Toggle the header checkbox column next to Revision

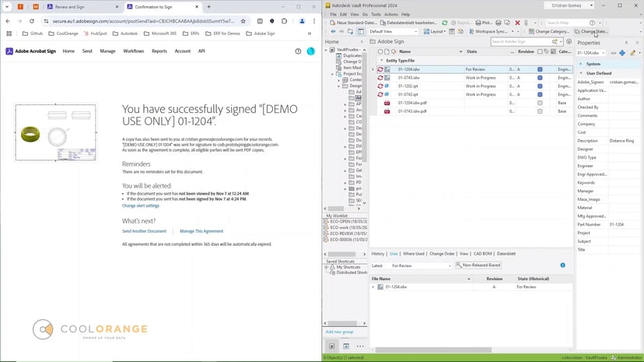click(540, 52)
